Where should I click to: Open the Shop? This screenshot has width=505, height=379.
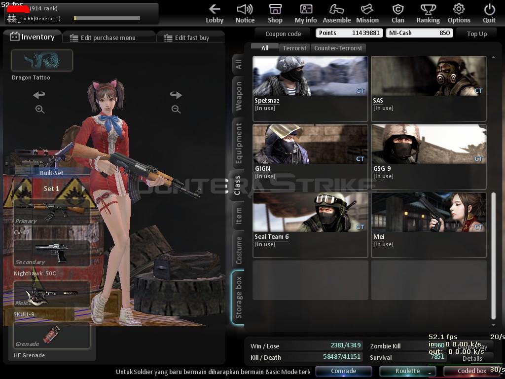(x=275, y=13)
